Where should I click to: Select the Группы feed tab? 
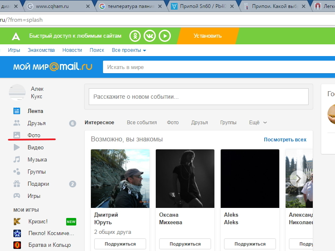[228, 123]
